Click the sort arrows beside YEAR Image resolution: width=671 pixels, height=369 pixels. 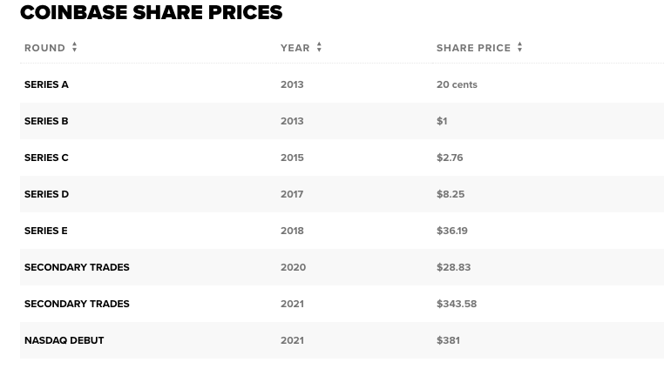point(319,48)
